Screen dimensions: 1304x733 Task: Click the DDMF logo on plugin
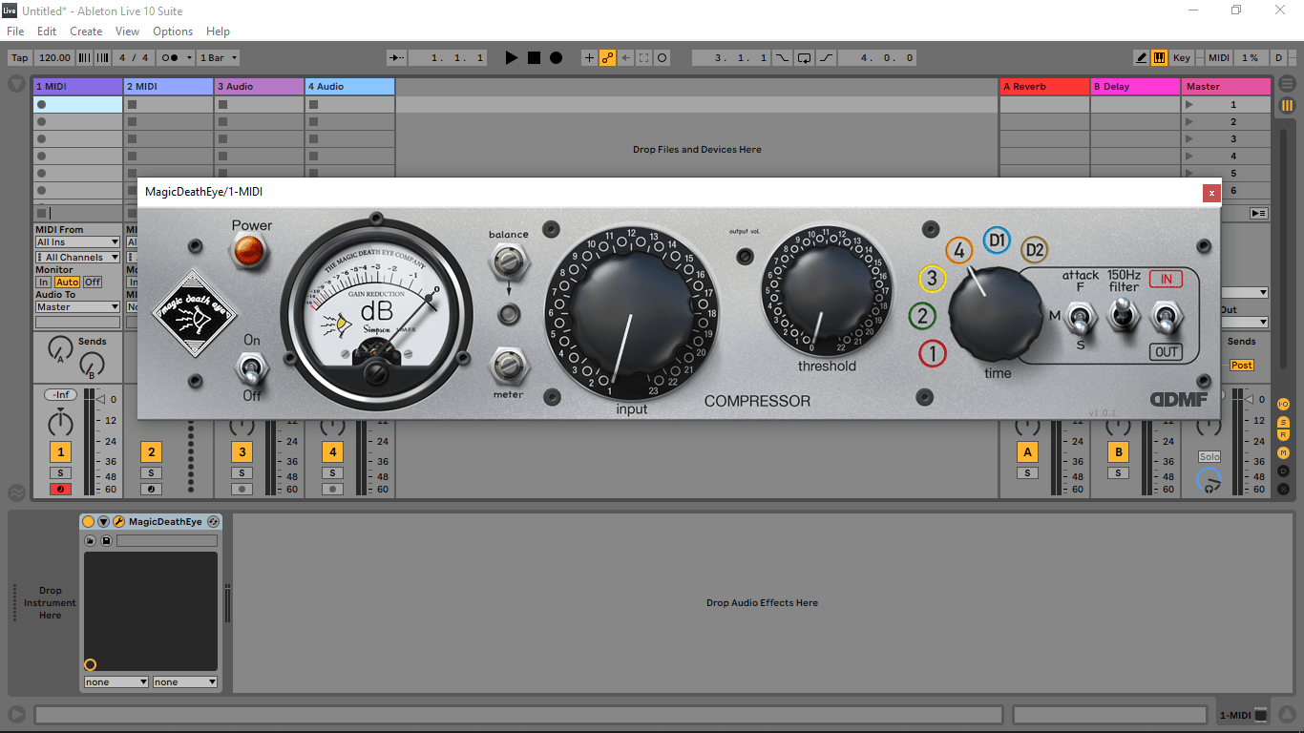coord(1179,400)
